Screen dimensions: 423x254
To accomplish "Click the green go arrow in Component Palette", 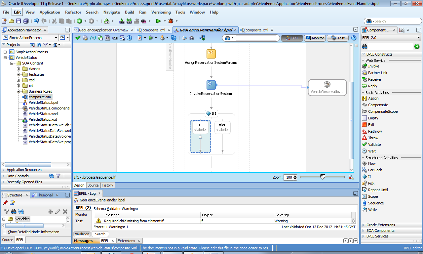I will click(x=417, y=47).
